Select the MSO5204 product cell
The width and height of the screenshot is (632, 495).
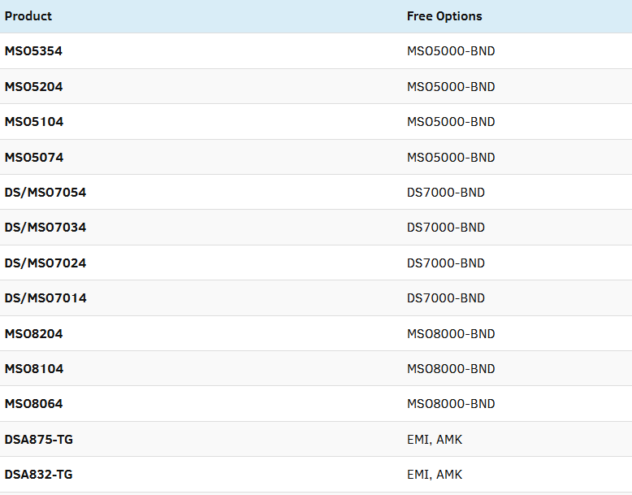point(33,86)
